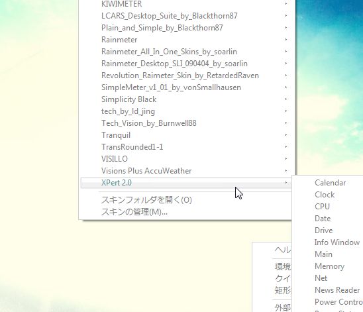363x312 pixels.
Task: Expand arrow beside XPert 2.0
Action: point(286,183)
